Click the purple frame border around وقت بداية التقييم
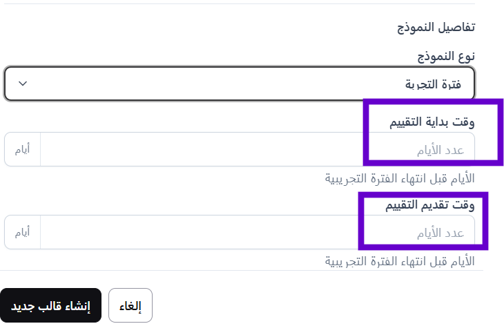 tap(365, 131)
